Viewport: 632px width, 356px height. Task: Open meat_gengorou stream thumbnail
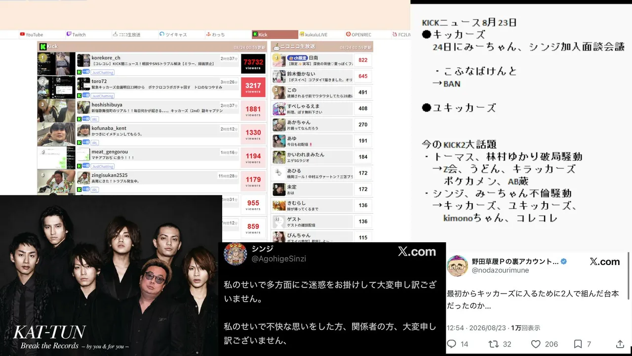click(x=56, y=158)
